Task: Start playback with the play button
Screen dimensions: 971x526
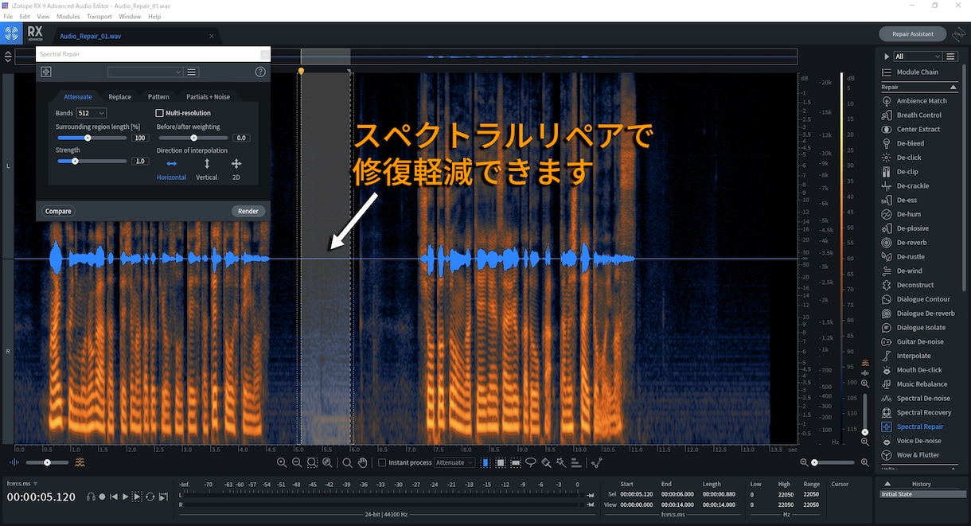Action: tap(125, 497)
